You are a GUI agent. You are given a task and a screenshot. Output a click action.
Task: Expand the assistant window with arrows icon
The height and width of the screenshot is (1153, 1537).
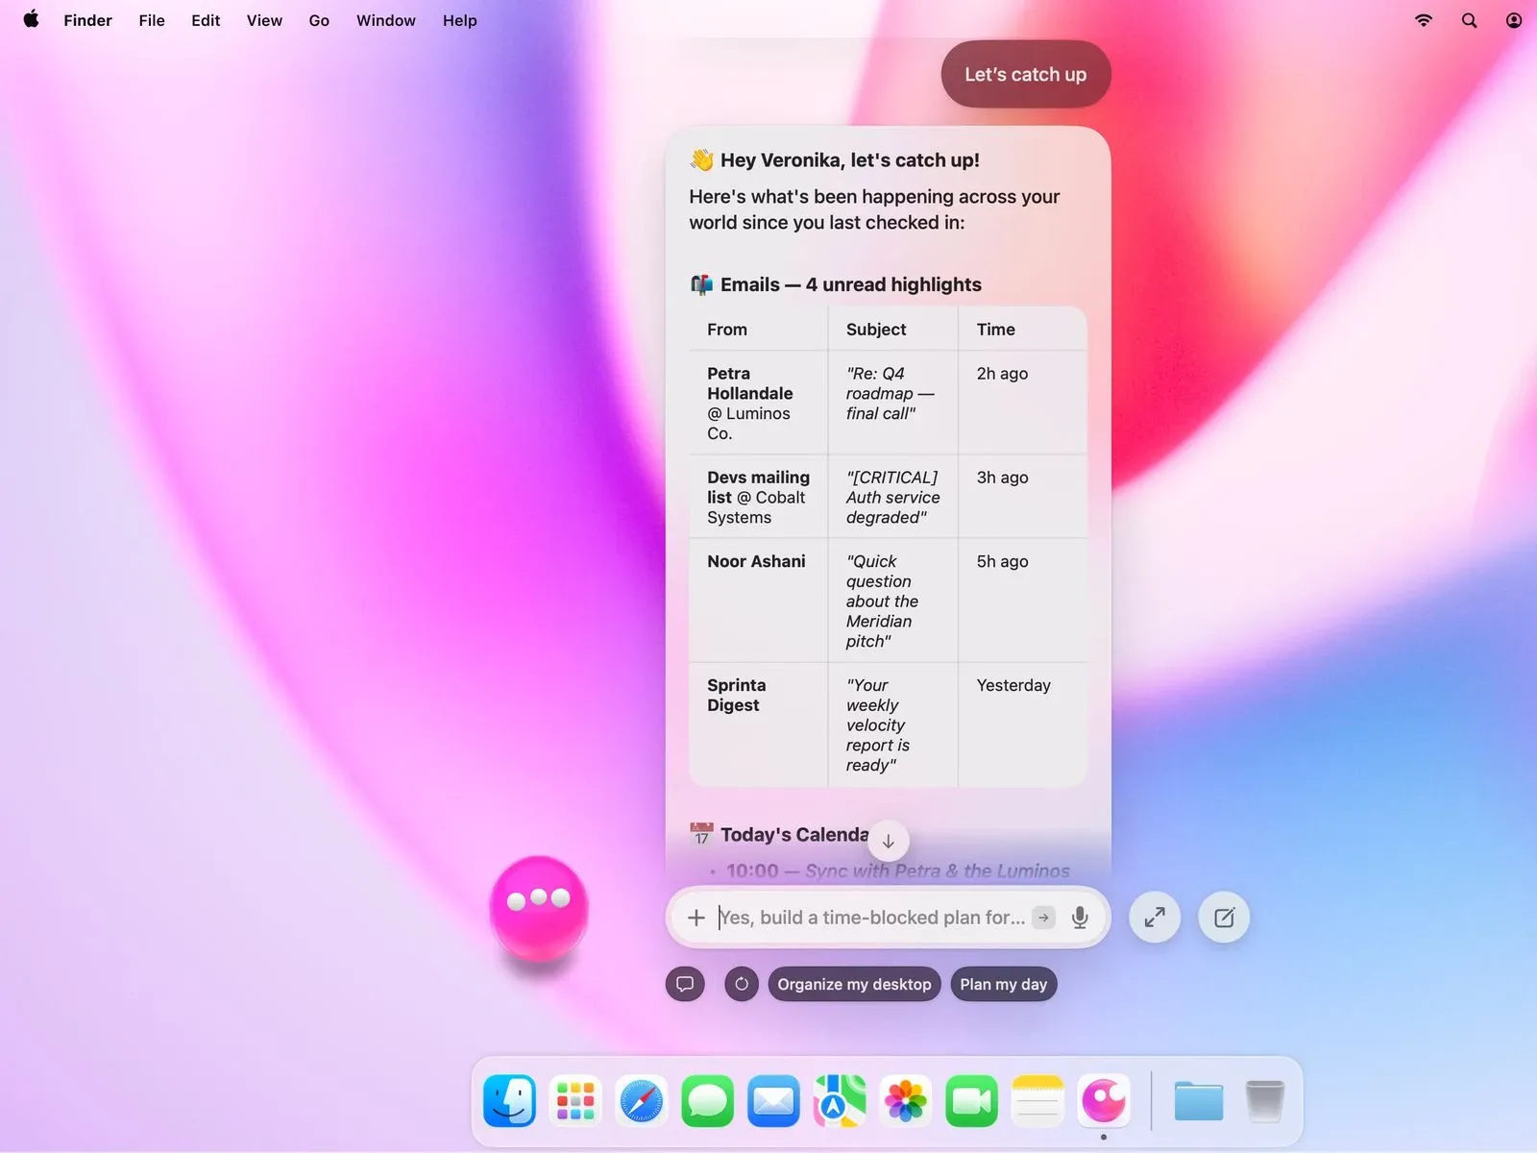pos(1155,918)
